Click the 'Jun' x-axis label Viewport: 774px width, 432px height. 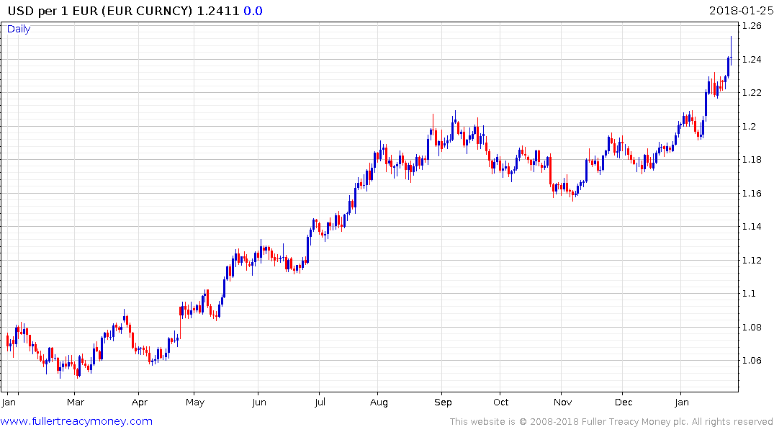pyautogui.click(x=259, y=402)
